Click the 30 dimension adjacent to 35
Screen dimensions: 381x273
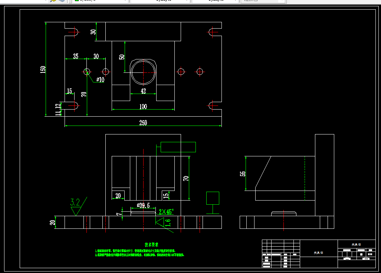96,56
